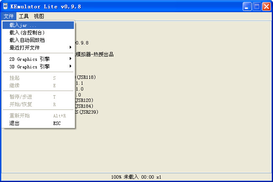Expand 3D Graphics 引擎 submenu

(38, 67)
